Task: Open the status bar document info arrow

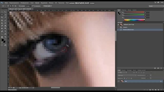Action: click(x=33, y=88)
